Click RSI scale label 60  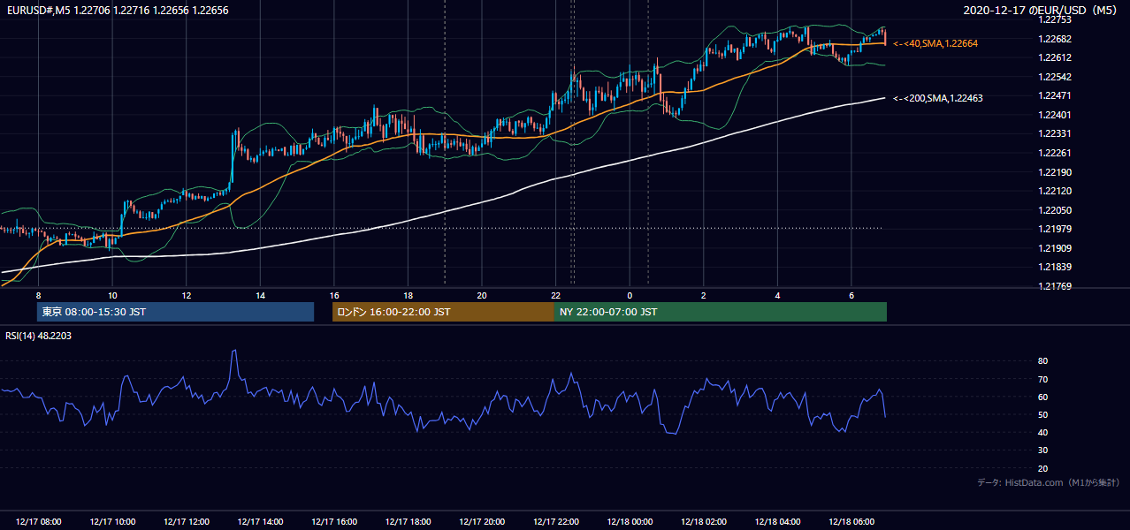point(1042,397)
